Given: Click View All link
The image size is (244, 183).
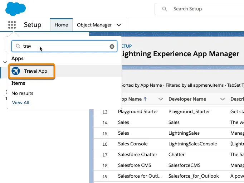Looking at the screenshot, I should point(20,103).
